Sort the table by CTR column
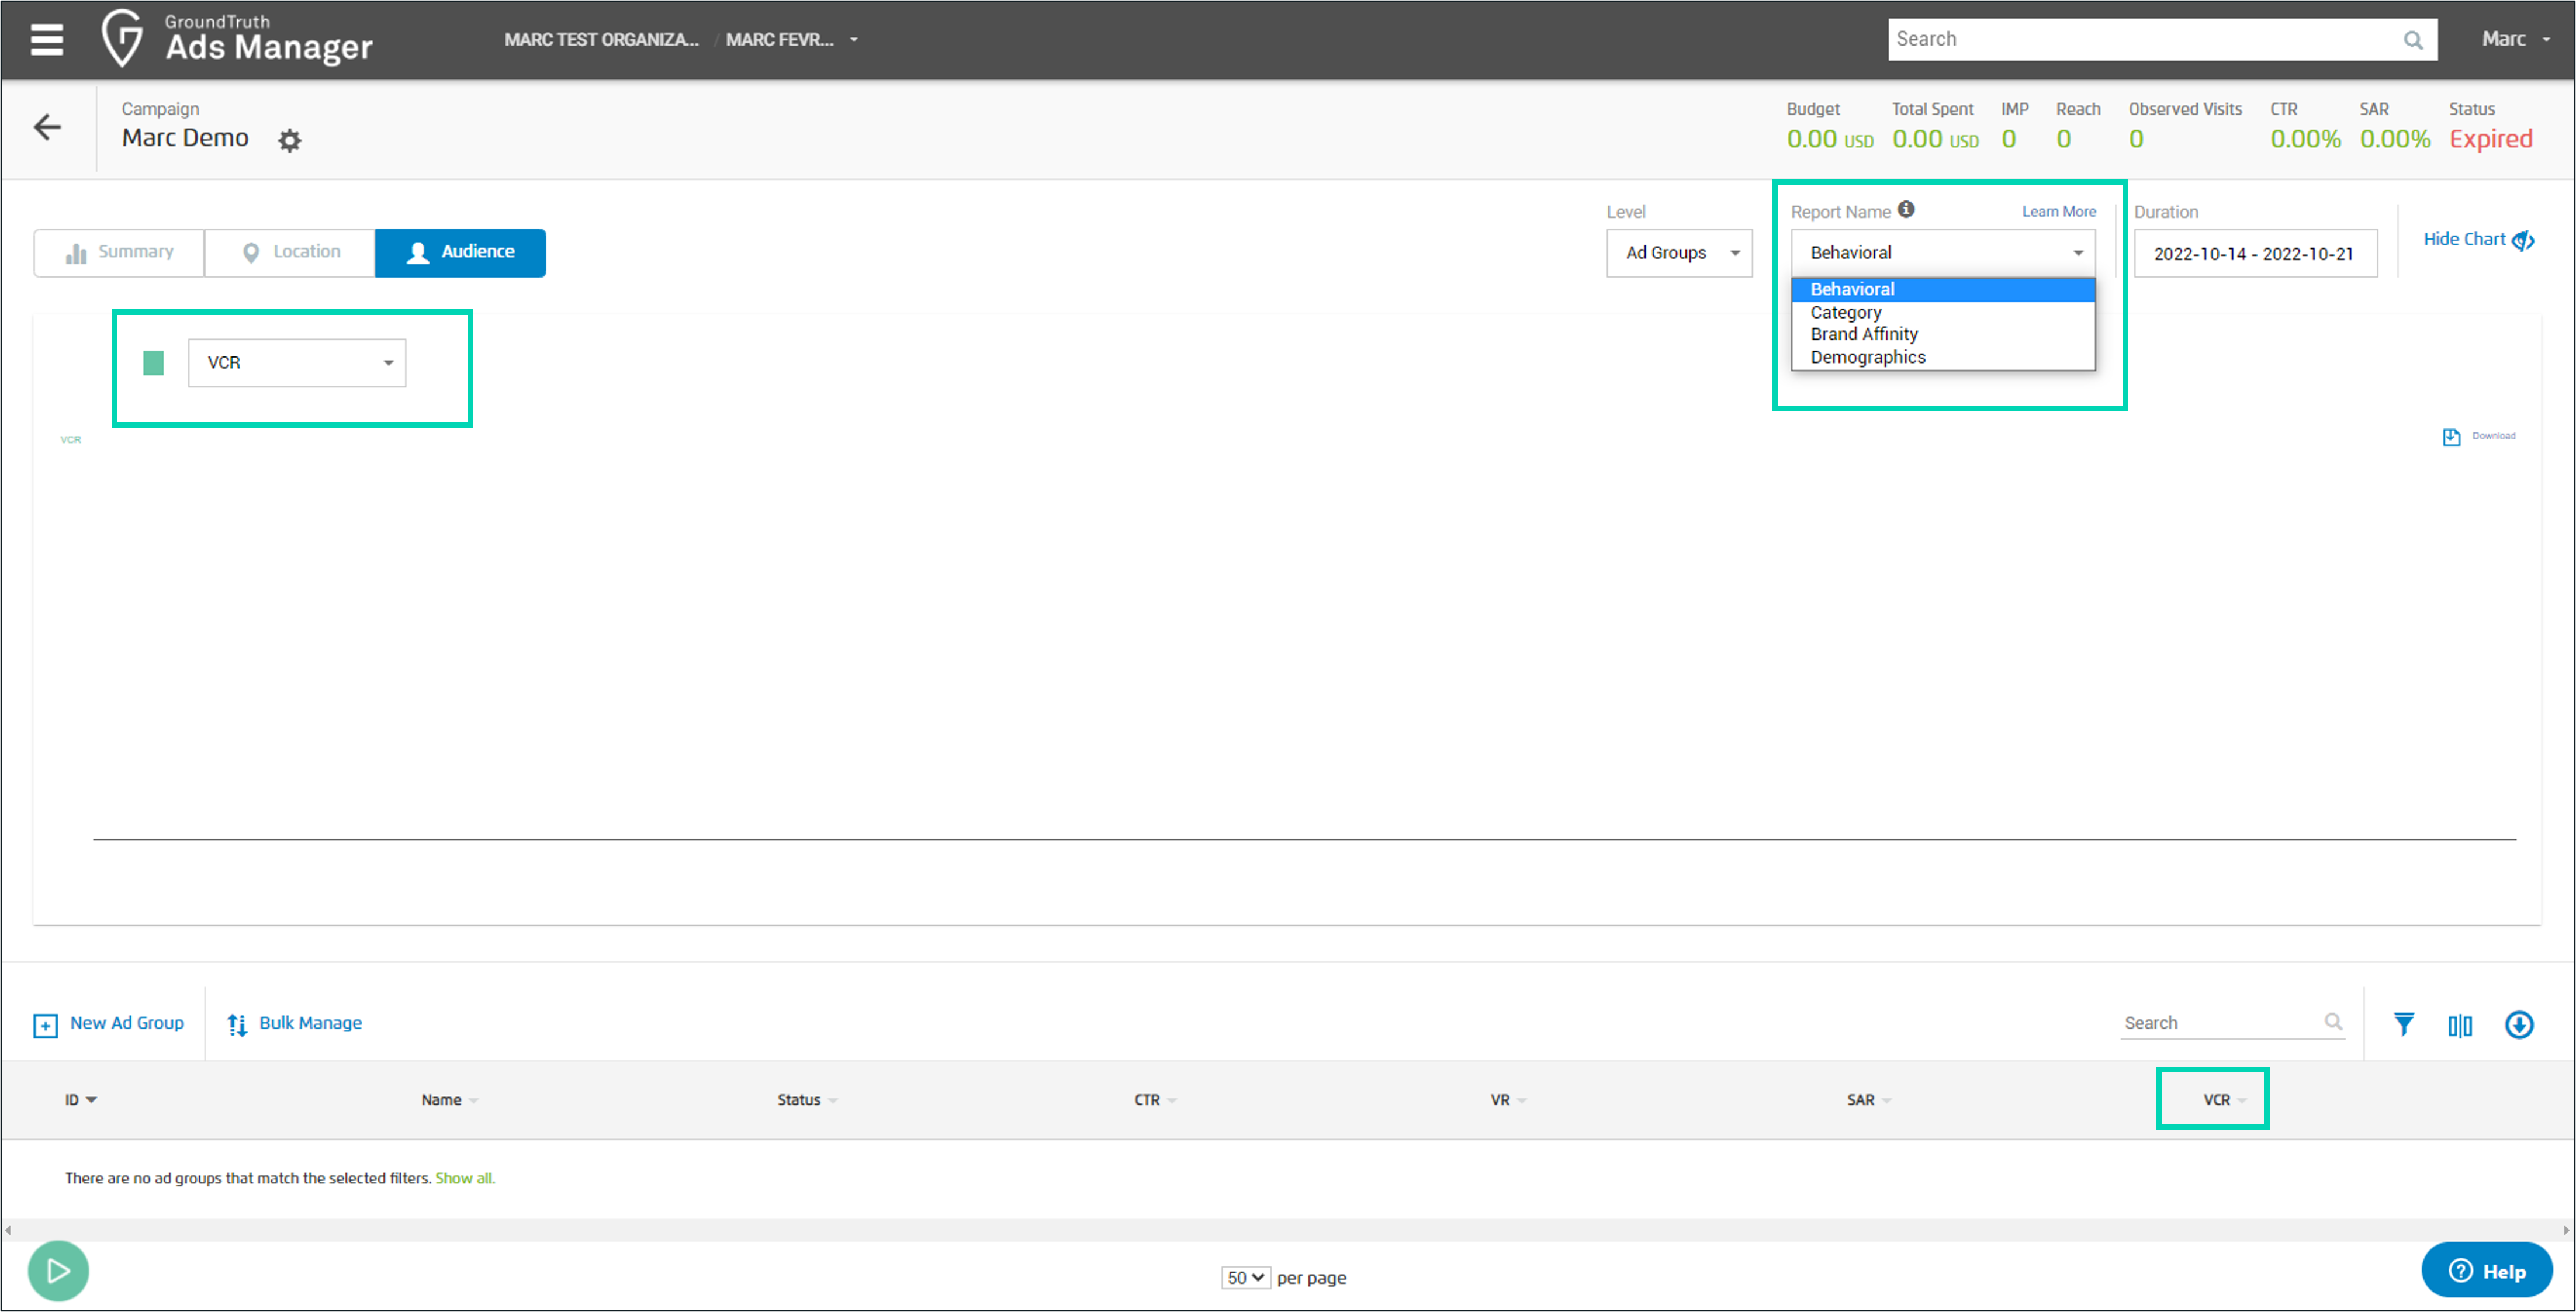This screenshot has height=1312, width=2576. (x=1155, y=1100)
